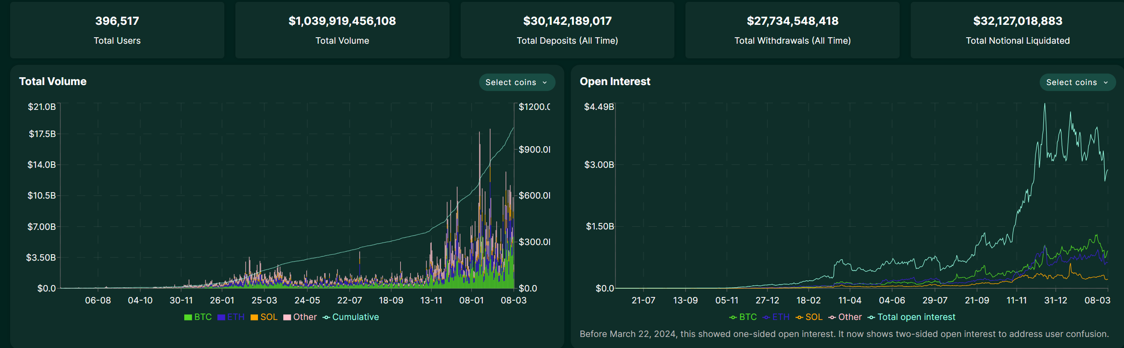Click the Total Volume stat card
The image size is (1124, 348).
tap(342, 30)
